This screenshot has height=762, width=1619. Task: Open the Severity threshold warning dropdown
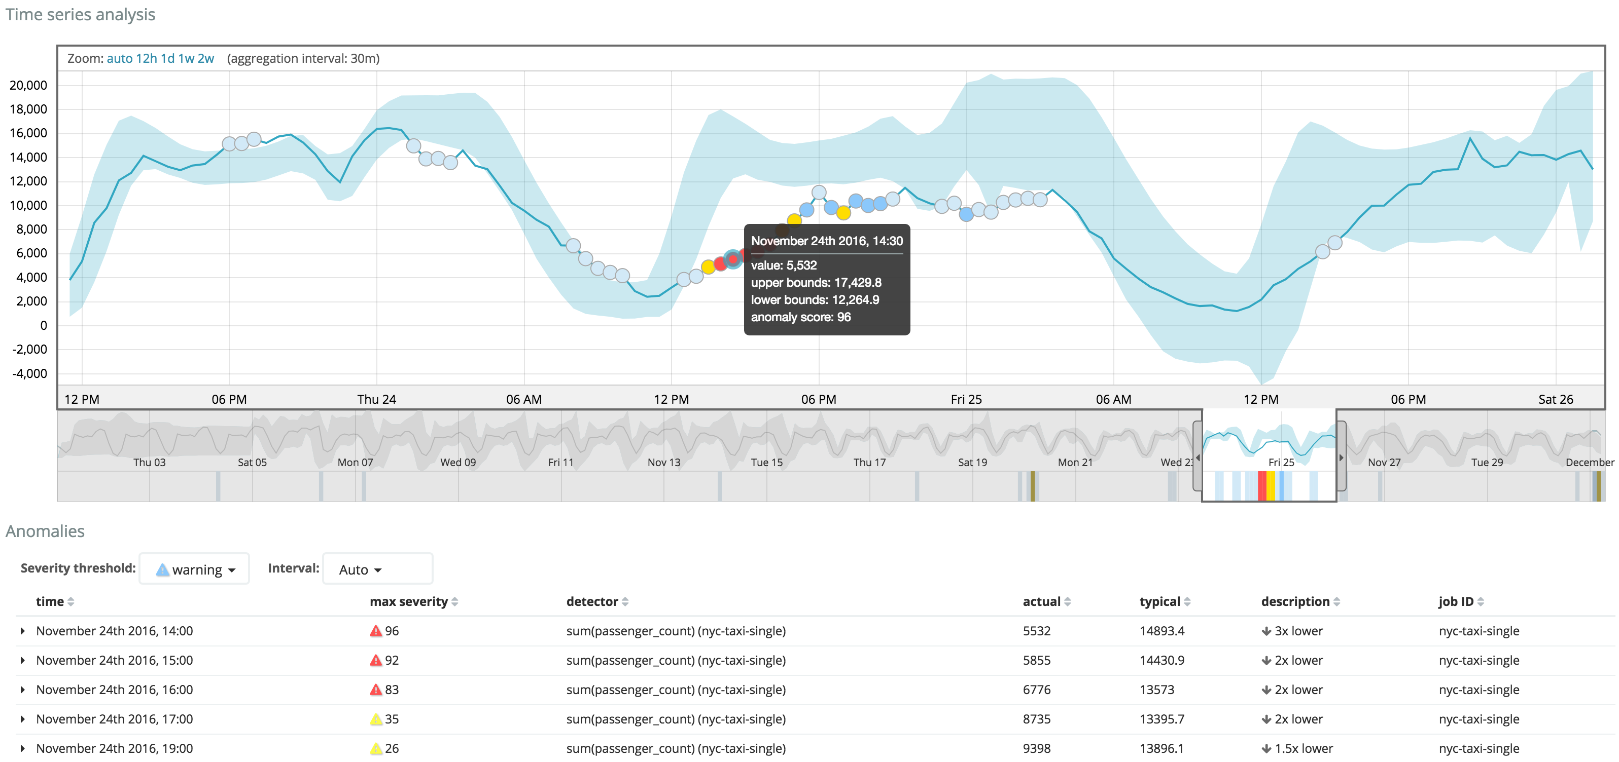click(x=194, y=569)
